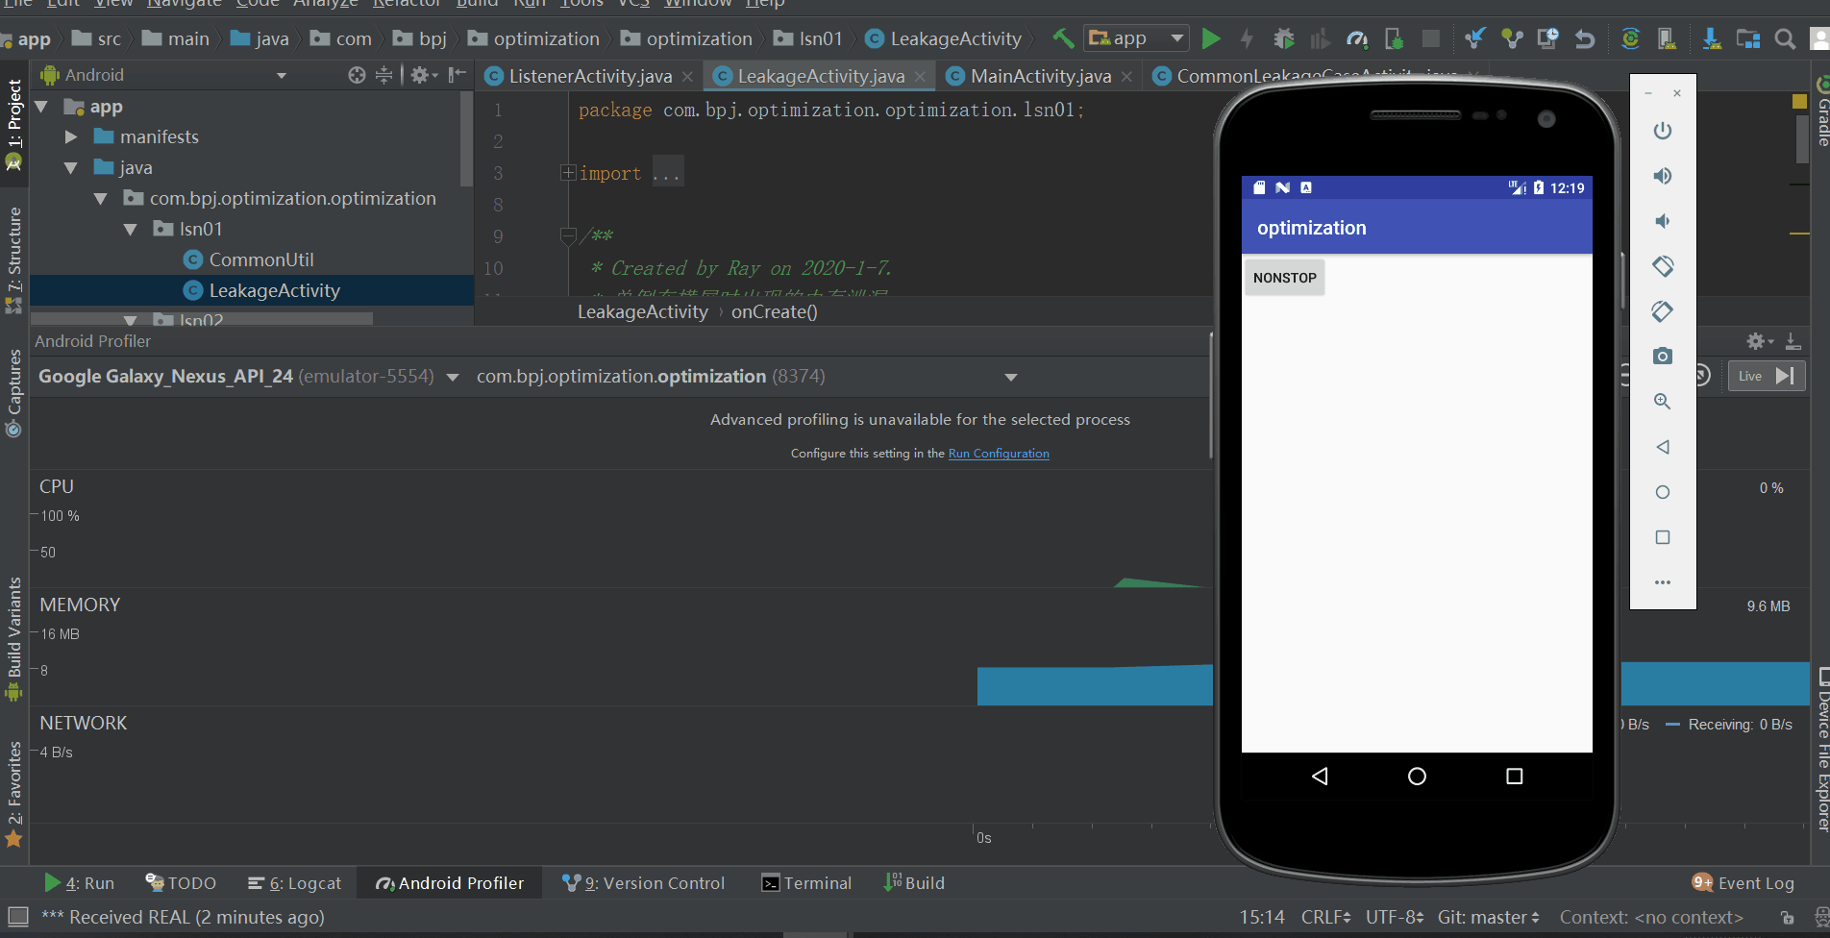This screenshot has height=938, width=1830.
Task: Collapse the com.bpj.optimization.optimization package
Action: tap(100, 199)
